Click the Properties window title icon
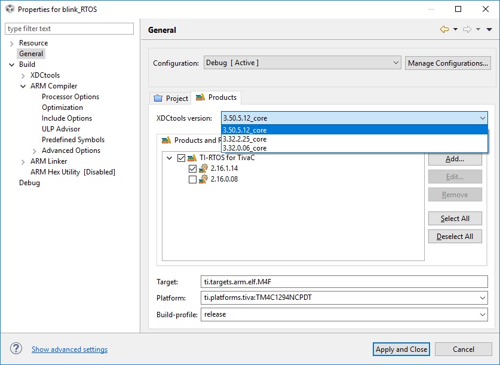Image resolution: width=500 pixels, height=365 pixels. tap(10, 9)
